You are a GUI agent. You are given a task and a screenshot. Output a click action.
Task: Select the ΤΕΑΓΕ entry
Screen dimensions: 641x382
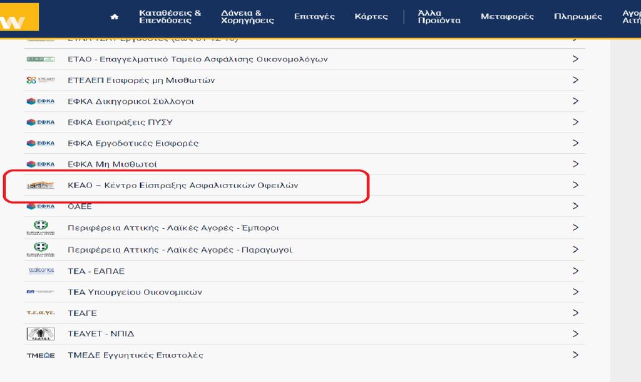point(82,313)
